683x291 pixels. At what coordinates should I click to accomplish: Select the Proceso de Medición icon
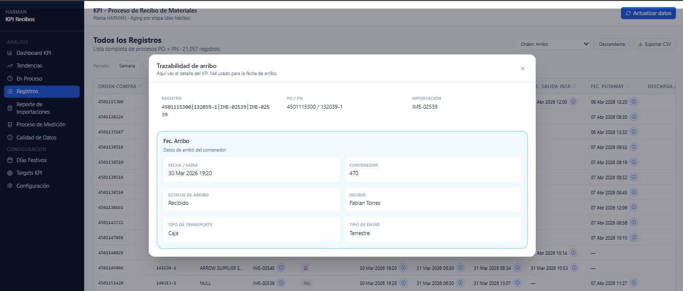tap(10, 124)
